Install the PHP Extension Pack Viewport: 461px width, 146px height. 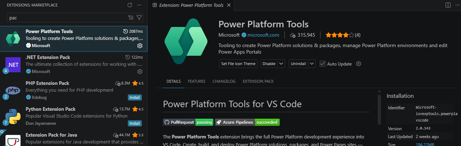click(135, 97)
